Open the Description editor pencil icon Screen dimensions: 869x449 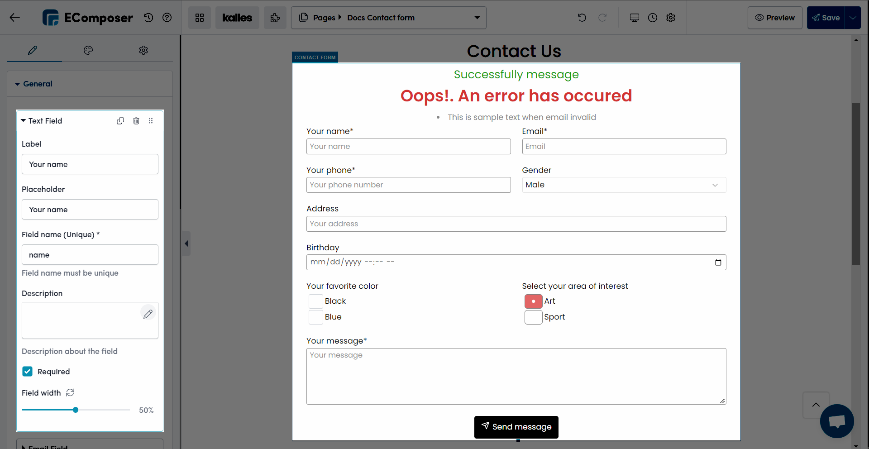[x=148, y=314]
